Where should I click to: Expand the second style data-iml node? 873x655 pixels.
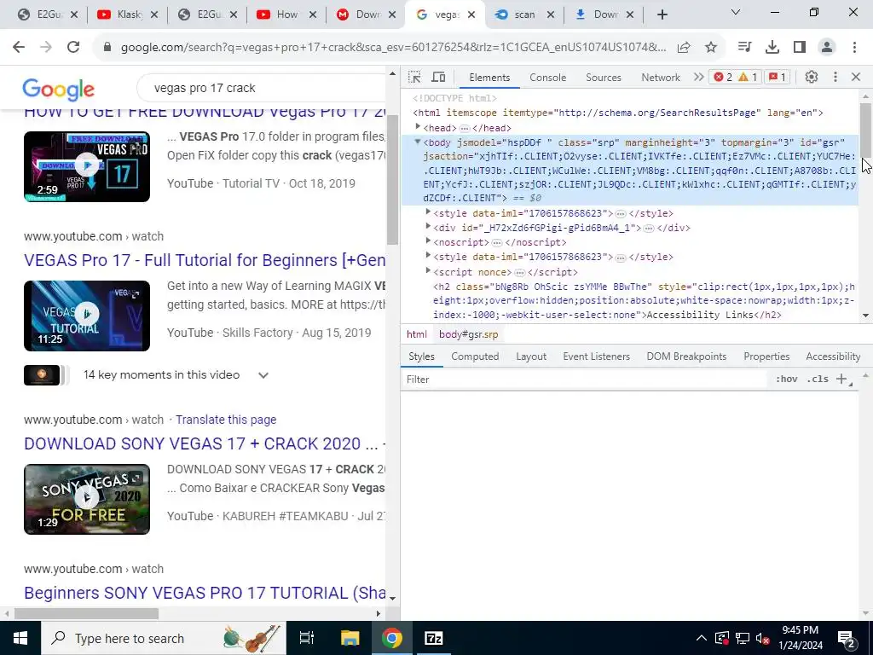pyautogui.click(x=428, y=256)
